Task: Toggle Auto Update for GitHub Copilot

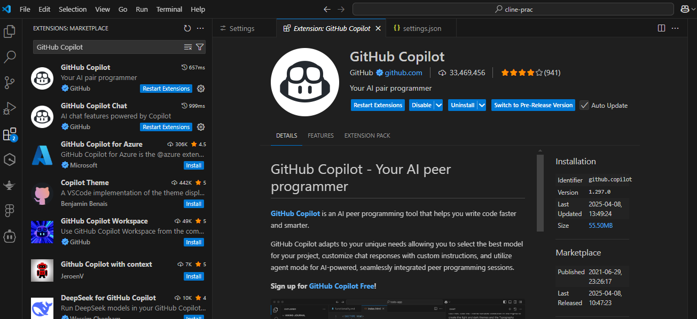Action: coord(584,105)
